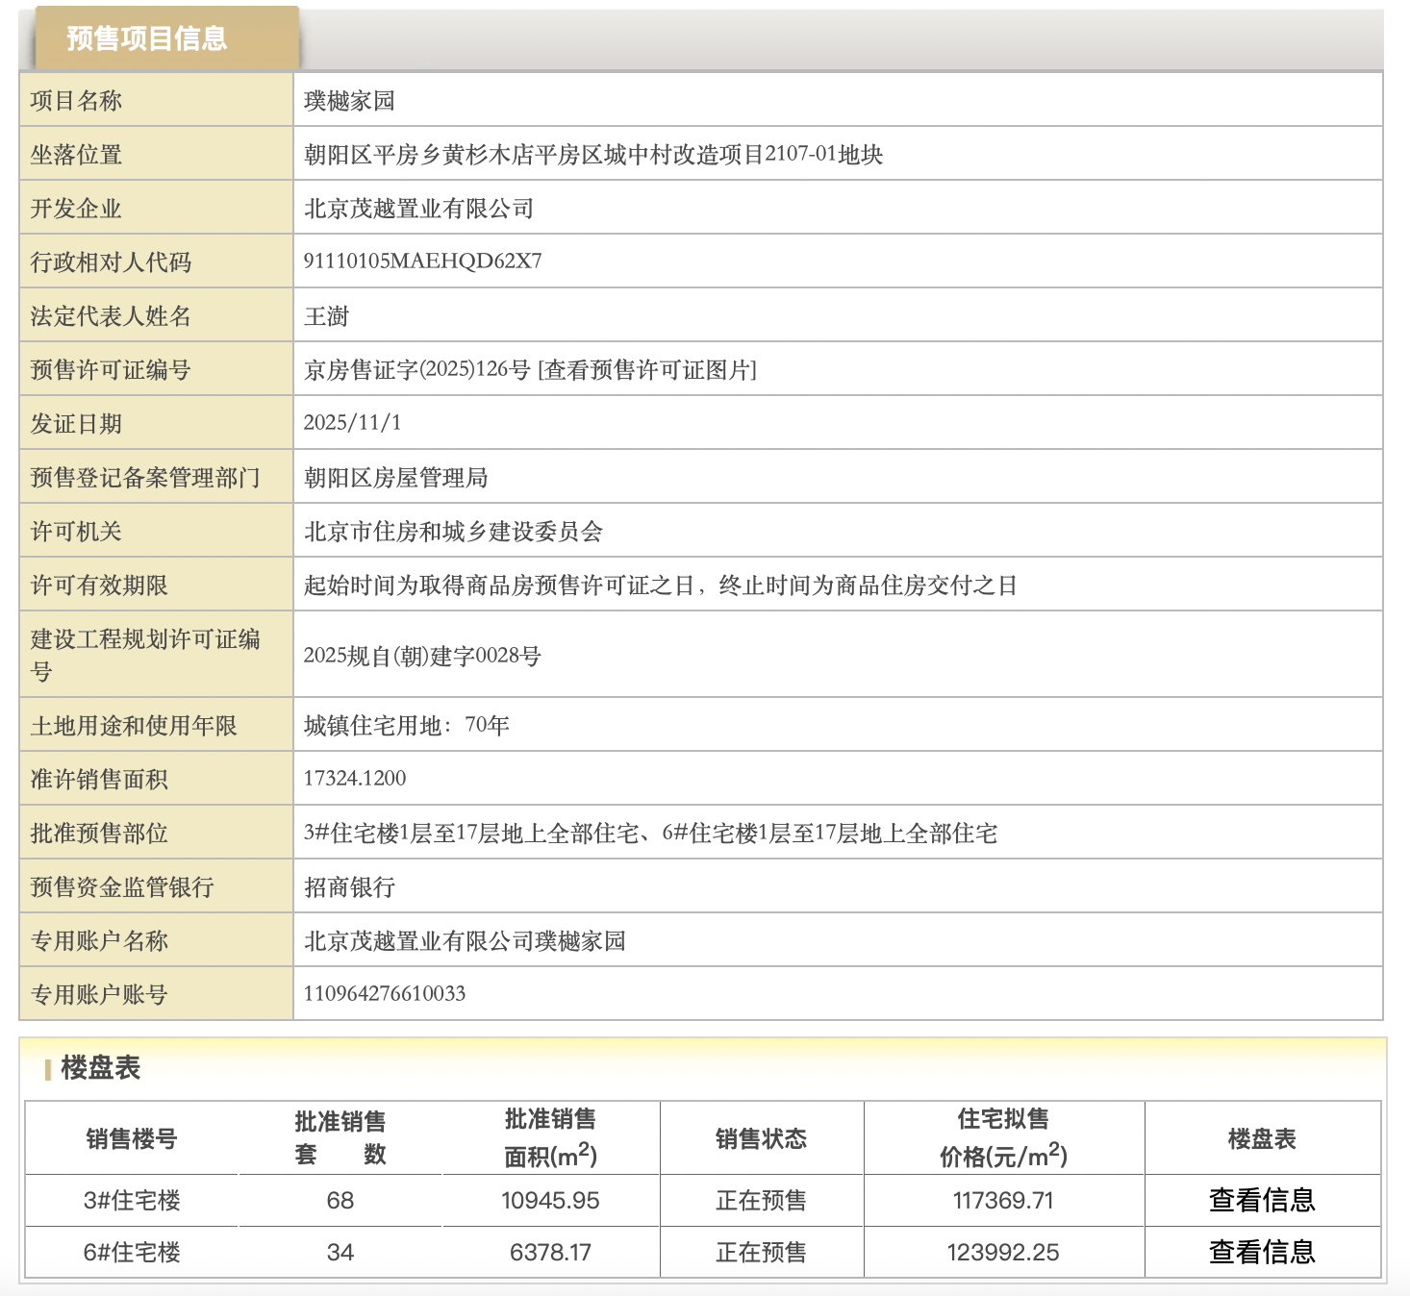Click the 楼盘表 section heading
The width and height of the screenshot is (1410, 1296).
click(x=100, y=1067)
